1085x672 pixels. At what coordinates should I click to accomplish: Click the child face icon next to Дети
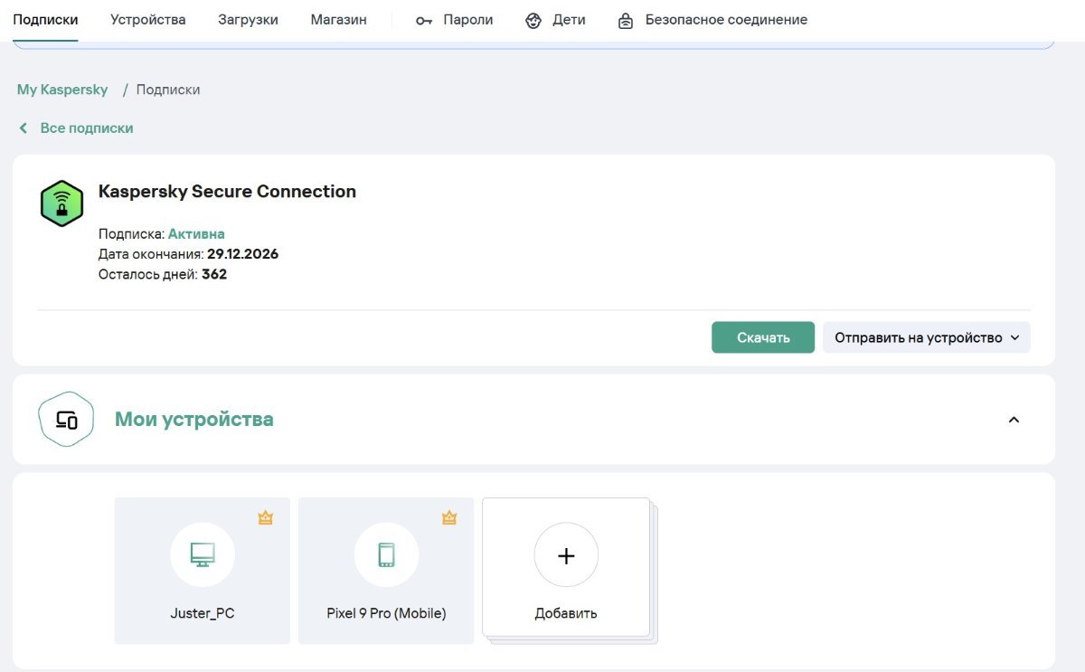coord(533,20)
